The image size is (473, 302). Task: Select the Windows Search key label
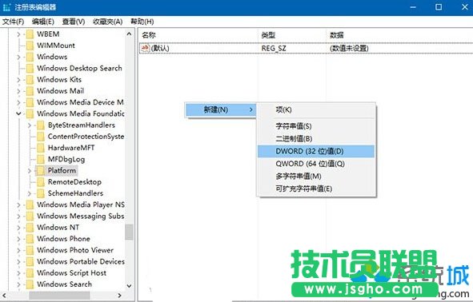[64, 284]
